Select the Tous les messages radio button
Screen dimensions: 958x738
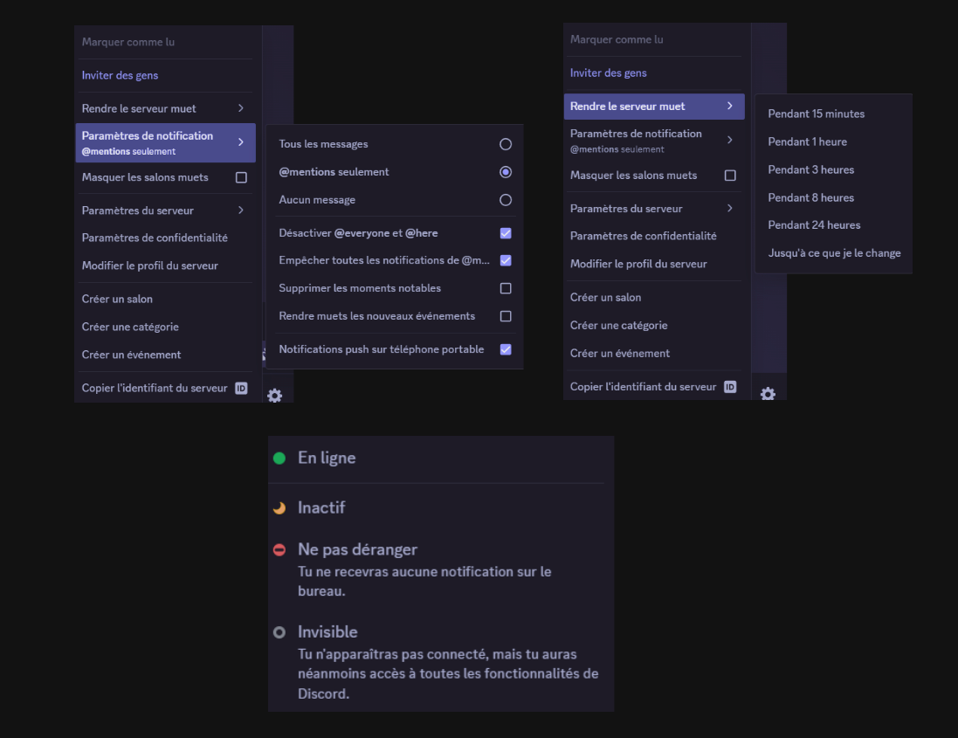point(506,144)
